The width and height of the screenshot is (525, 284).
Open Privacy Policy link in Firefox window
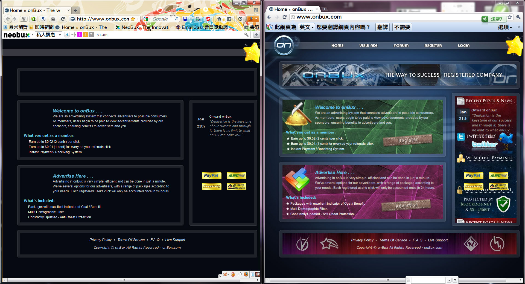(100, 240)
